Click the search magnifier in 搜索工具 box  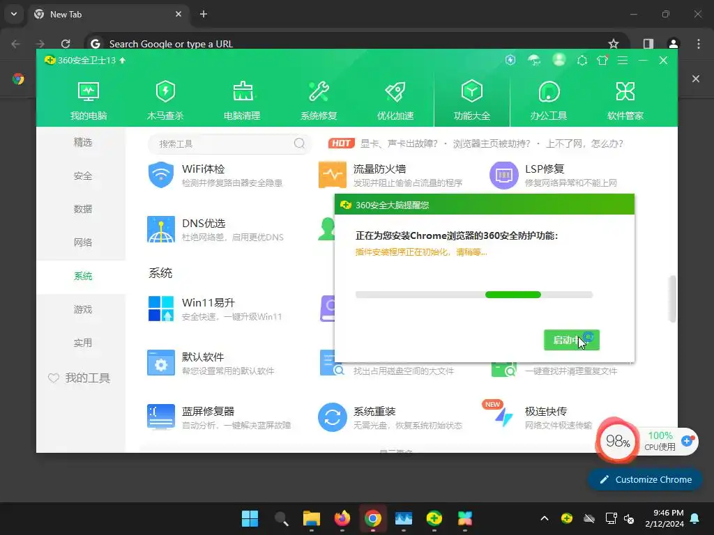pyautogui.click(x=299, y=144)
